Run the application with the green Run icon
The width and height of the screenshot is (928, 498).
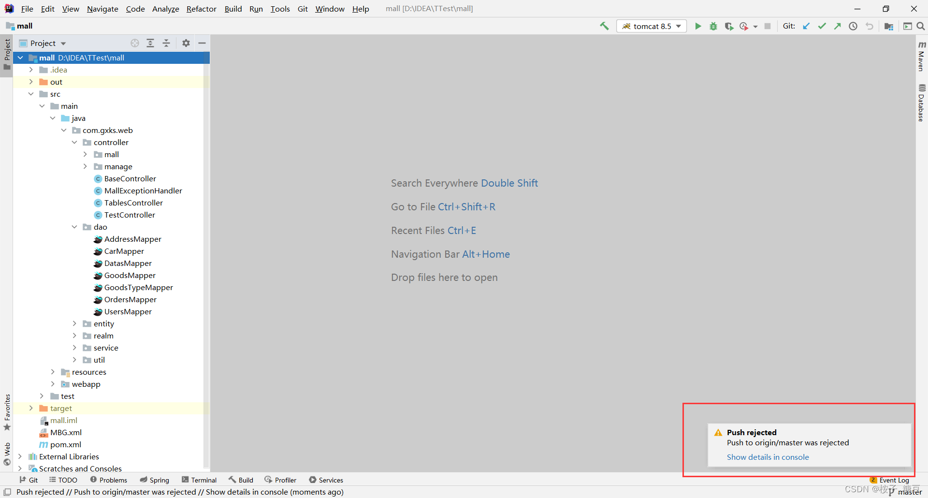[x=698, y=26]
